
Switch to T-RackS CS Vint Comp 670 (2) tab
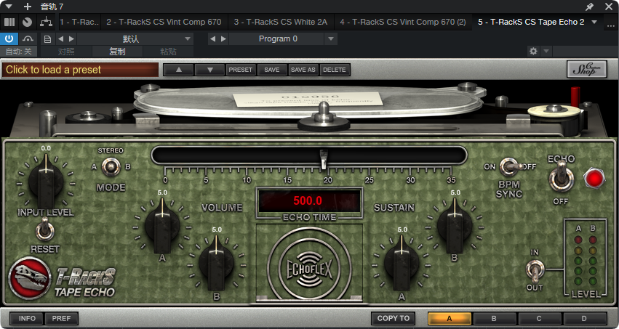pos(403,22)
